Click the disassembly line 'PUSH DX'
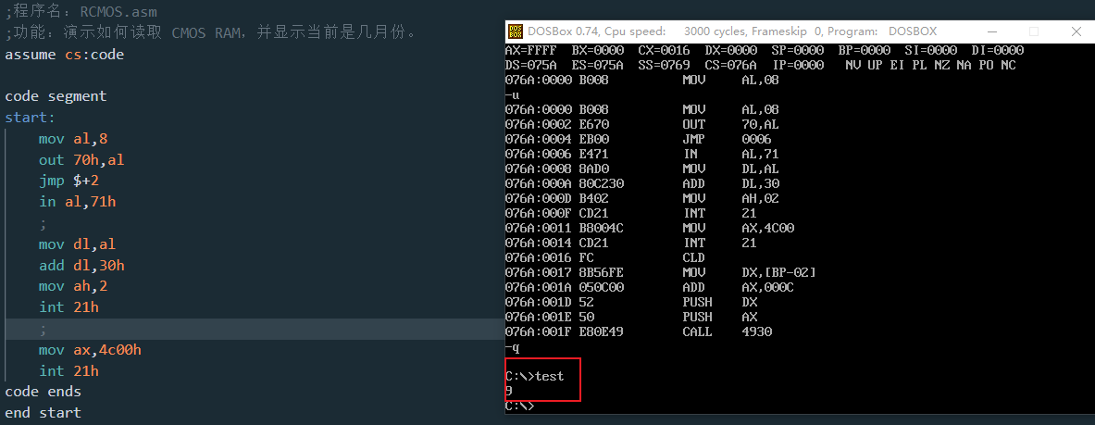 630,302
